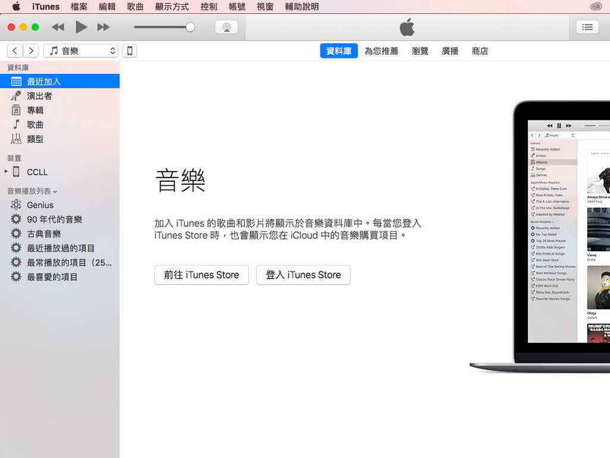Open the Genius playlist

pos(60,205)
